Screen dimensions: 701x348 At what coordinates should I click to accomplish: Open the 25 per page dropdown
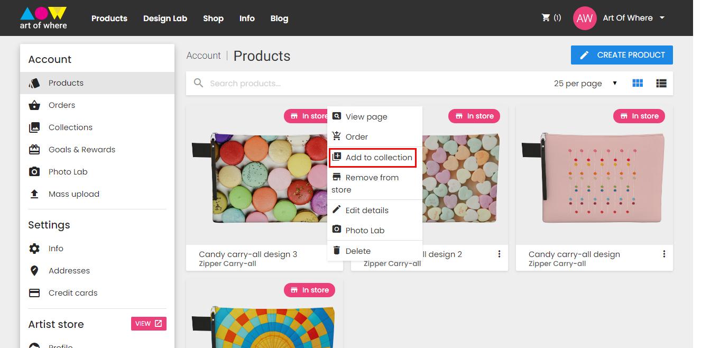585,83
